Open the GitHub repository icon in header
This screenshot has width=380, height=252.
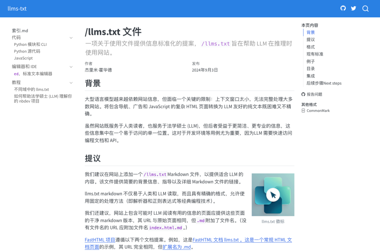point(343,8)
